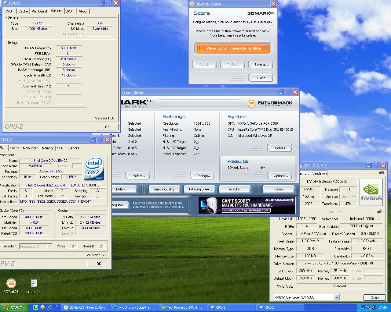The height and width of the screenshot is (312, 391).
Task: Click the GPU-Z driver version field
Action: point(340,263)
